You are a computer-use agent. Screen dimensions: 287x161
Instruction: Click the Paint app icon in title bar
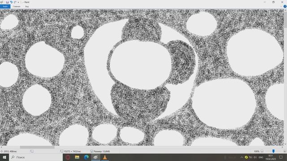[2, 2]
